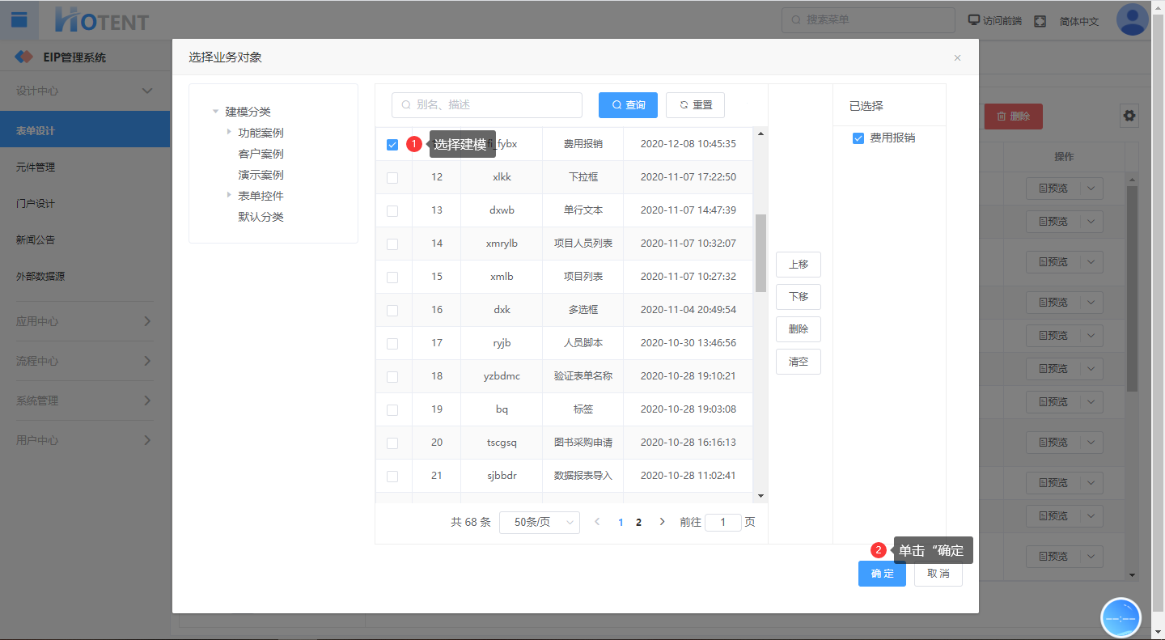This screenshot has width=1165, height=640.
Task: Click the 别名、描述 search input field
Action: 487,105
